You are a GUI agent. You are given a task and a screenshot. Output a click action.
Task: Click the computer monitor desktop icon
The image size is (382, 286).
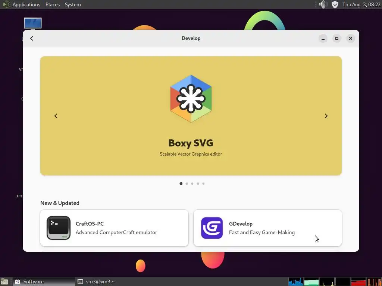[x=33, y=23]
